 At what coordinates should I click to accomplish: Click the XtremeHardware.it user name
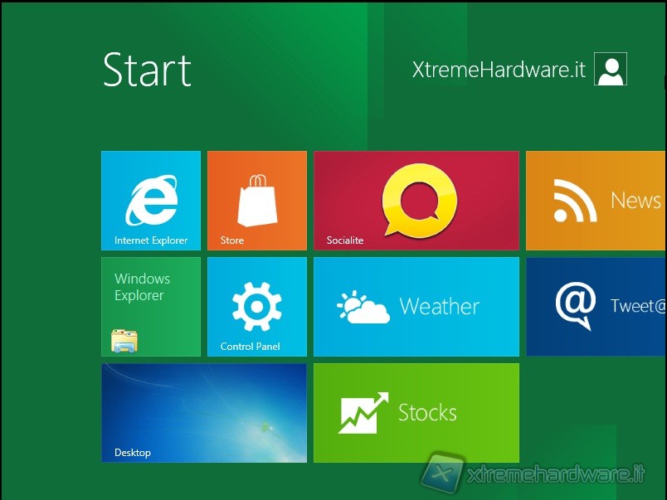pyautogui.click(x=499, y=70)
